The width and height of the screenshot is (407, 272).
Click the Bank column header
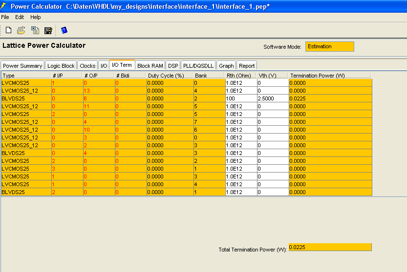pyautogui.click(x=209, y=76)
